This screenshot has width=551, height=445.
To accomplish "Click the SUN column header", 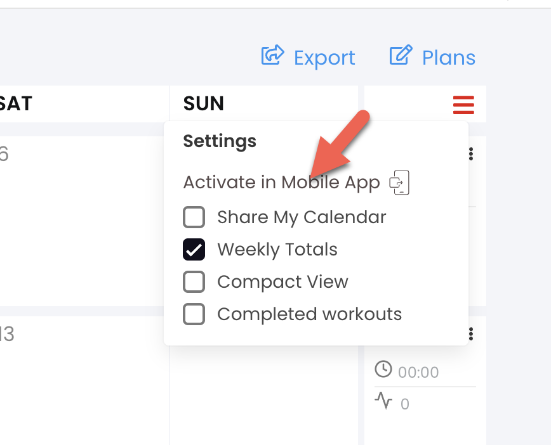I will (x=204, y=103).
